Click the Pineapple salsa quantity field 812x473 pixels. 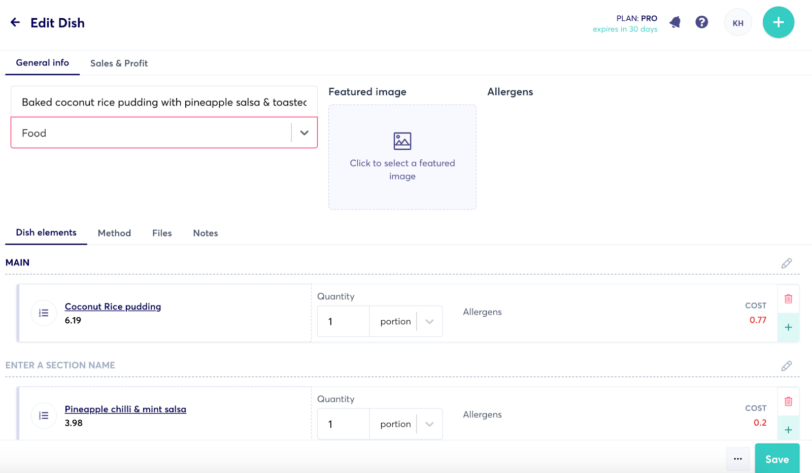(344, 424)
